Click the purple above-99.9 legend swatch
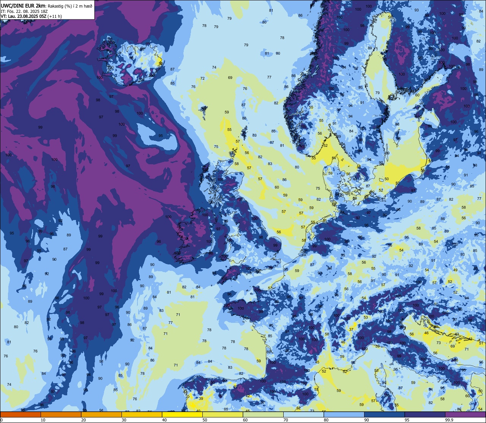Screen dimensions: 486x423 465,414
